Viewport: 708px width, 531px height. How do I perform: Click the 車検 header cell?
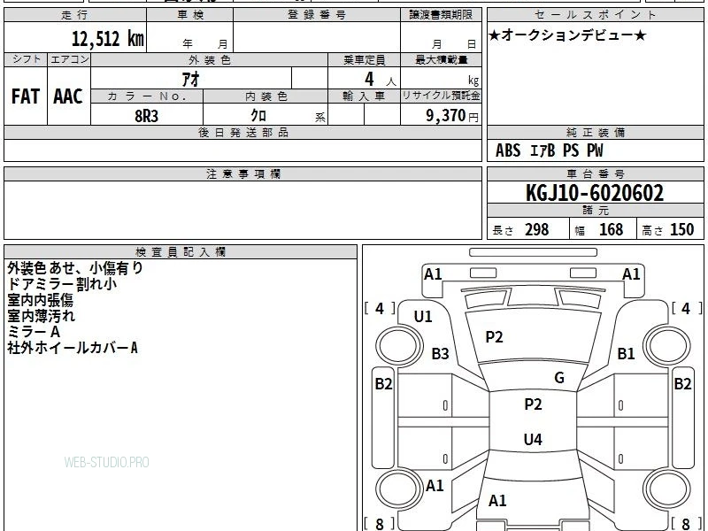pos(190,15)
